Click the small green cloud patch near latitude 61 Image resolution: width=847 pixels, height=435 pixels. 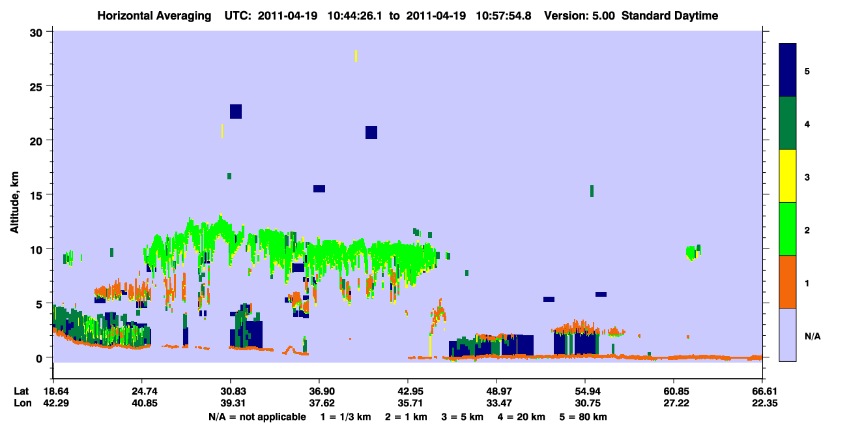point(693,252)
